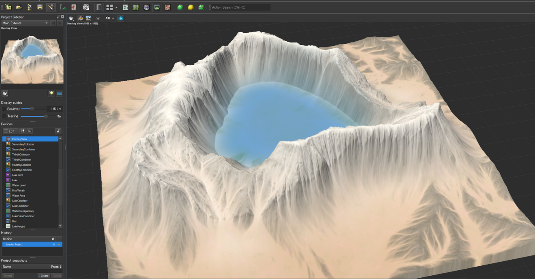Toggle the eye visibility icon above viewport

(x=98, y=19)
